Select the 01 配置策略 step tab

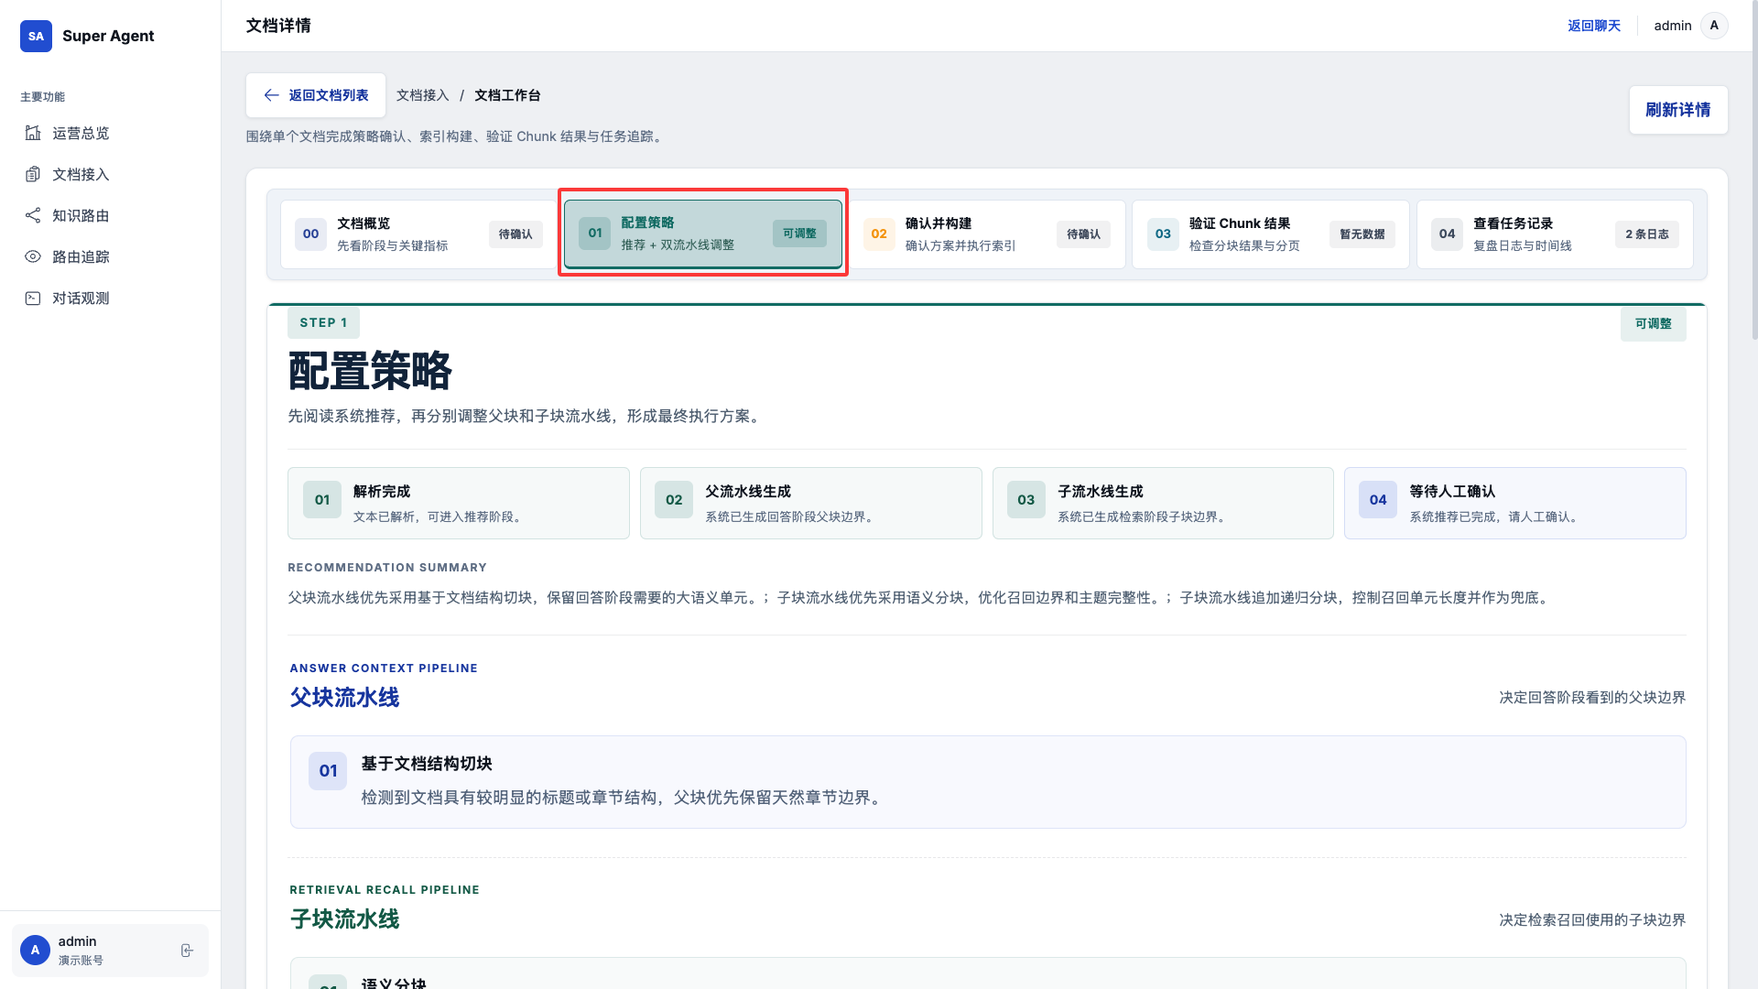point(702,234)
